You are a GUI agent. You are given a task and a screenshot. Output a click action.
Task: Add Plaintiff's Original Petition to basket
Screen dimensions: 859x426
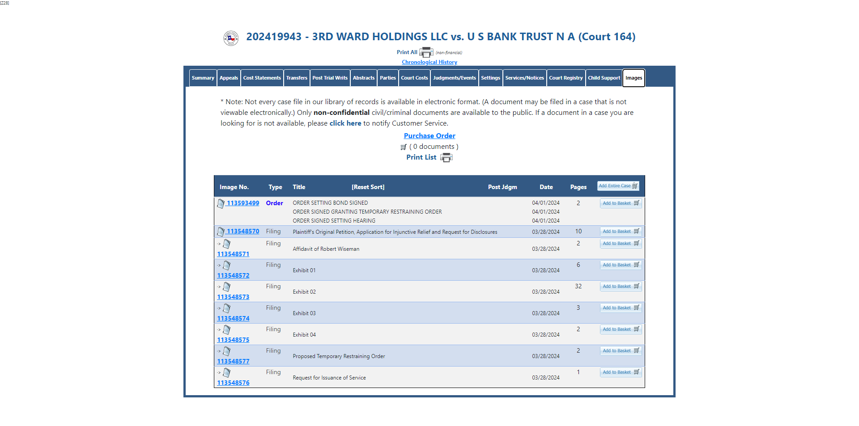click(621, 232)
